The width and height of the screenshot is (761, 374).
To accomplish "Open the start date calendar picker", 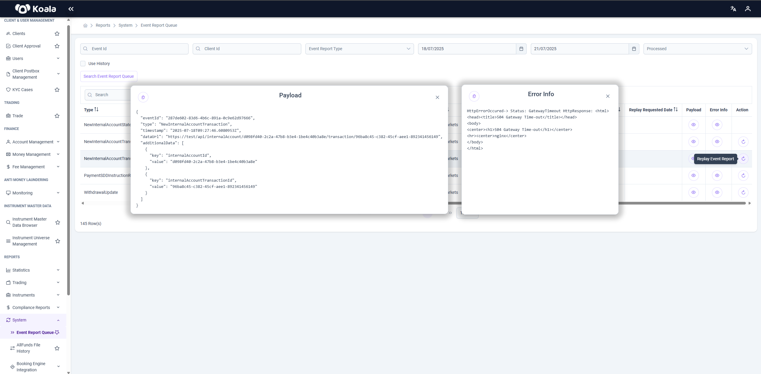I will pos(521,49).
